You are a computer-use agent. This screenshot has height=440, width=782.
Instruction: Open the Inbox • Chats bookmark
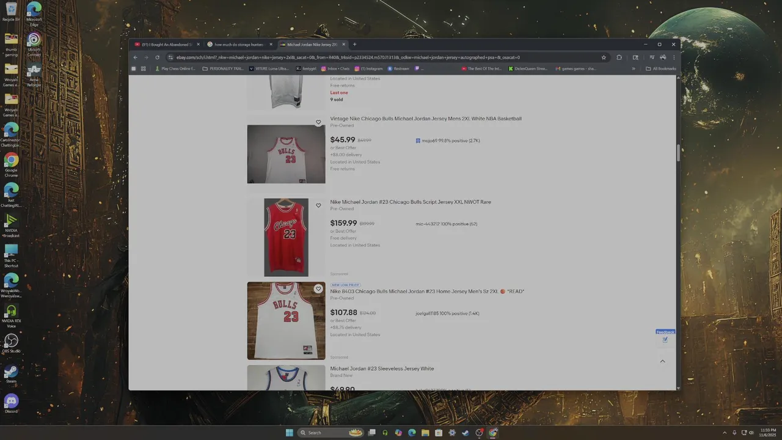coord(335,68)
